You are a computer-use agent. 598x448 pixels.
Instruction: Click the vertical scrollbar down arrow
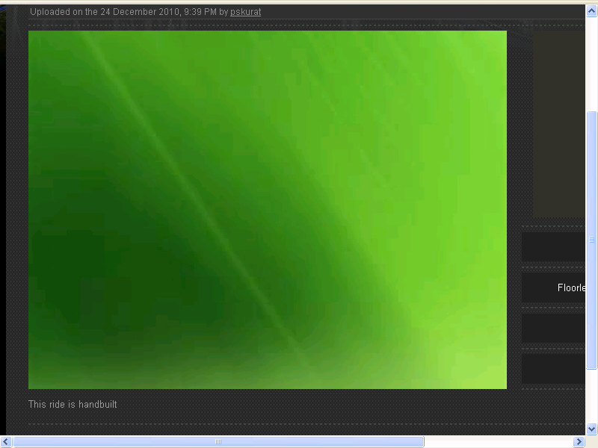591,429
